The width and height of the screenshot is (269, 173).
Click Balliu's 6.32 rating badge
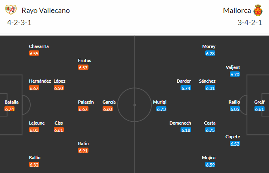34,165
